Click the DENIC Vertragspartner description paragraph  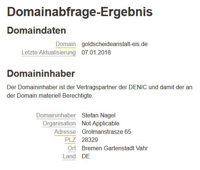coord(99,91)
